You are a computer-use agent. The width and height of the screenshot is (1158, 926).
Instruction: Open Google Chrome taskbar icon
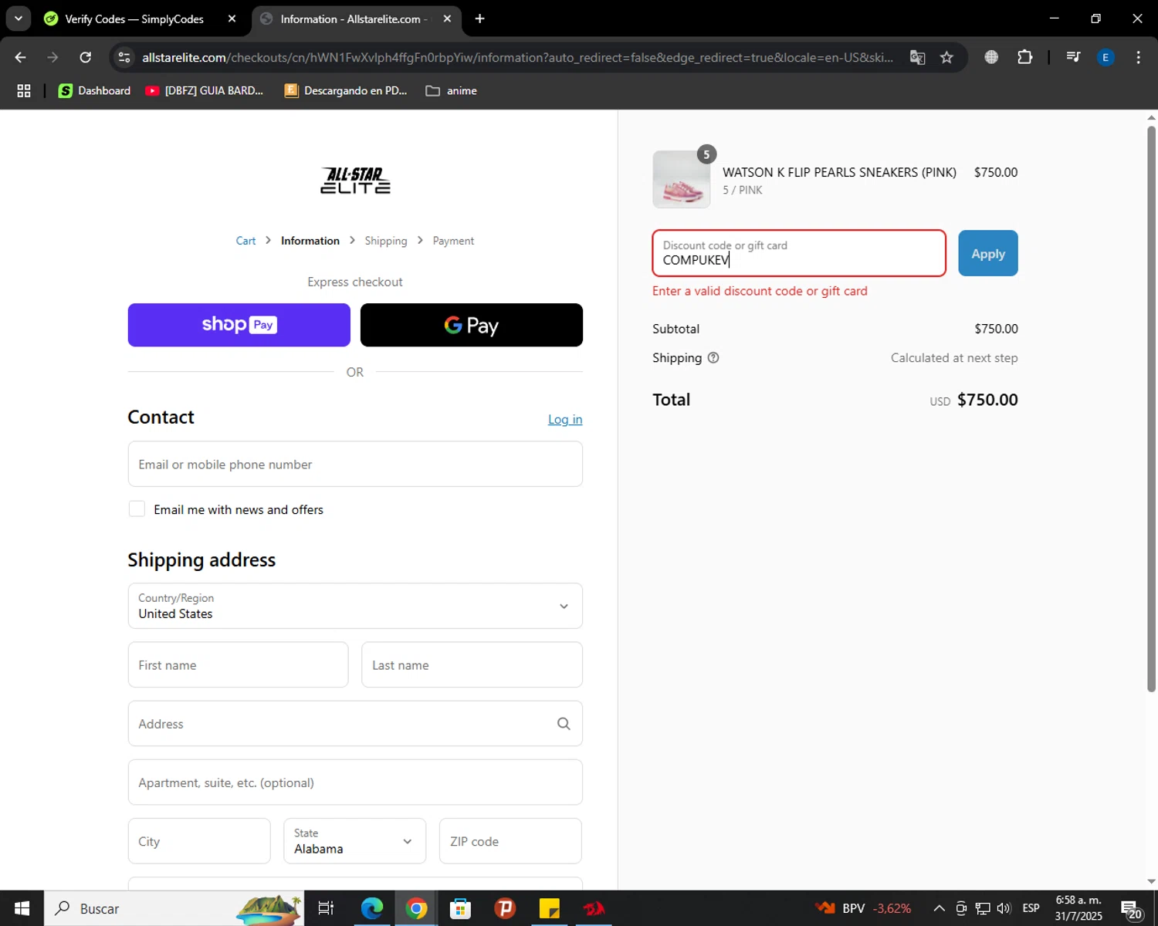click(416, 908)
